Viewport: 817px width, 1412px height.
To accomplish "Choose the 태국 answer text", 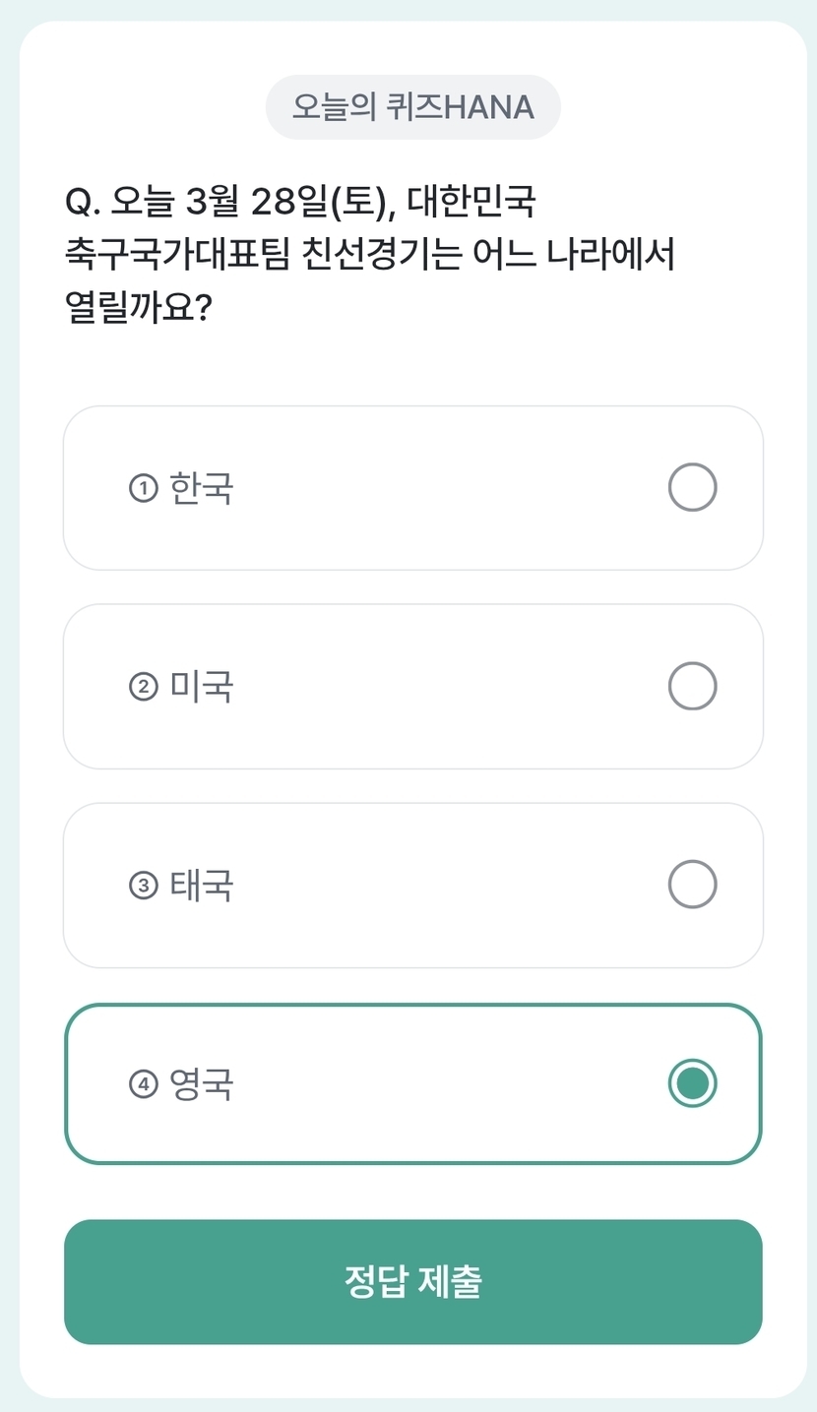I will coord(202,886).
